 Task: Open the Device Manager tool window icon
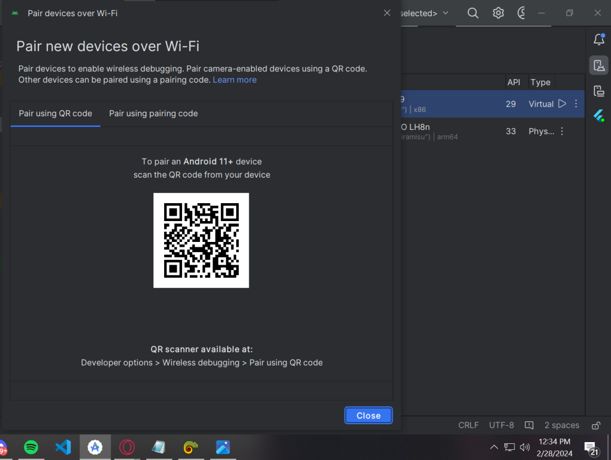pyautogui.click(x=599, y=66)
